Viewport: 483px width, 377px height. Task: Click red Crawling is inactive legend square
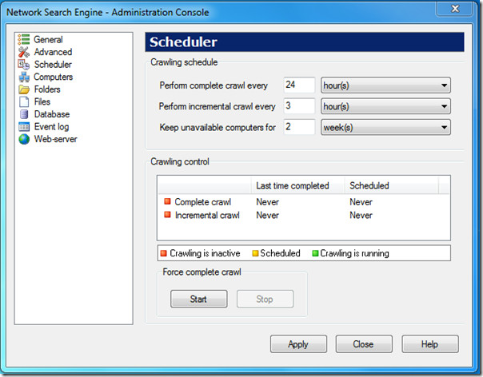(164, 253)
